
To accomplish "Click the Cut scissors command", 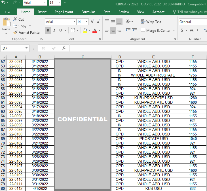I will click(18, 19).
